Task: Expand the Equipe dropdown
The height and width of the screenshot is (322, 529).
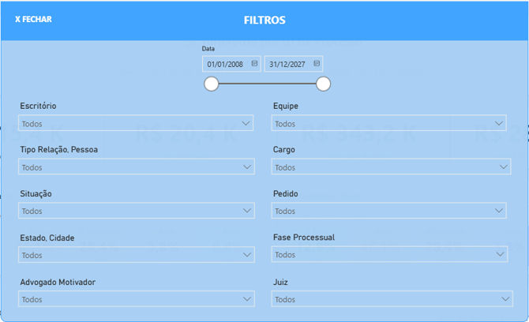Action: (x=388, y=124)
